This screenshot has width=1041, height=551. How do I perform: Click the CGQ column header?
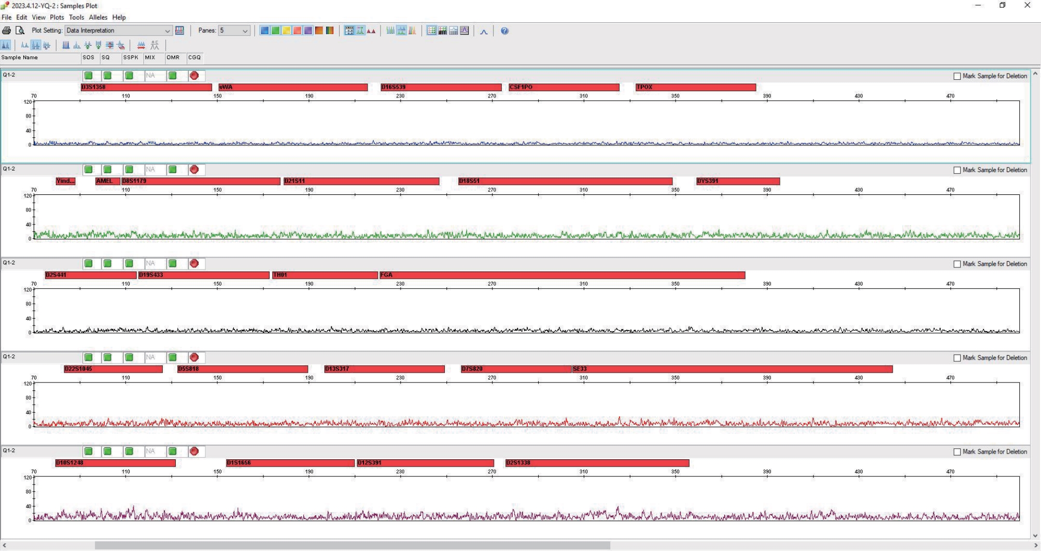tap(195, 58)
